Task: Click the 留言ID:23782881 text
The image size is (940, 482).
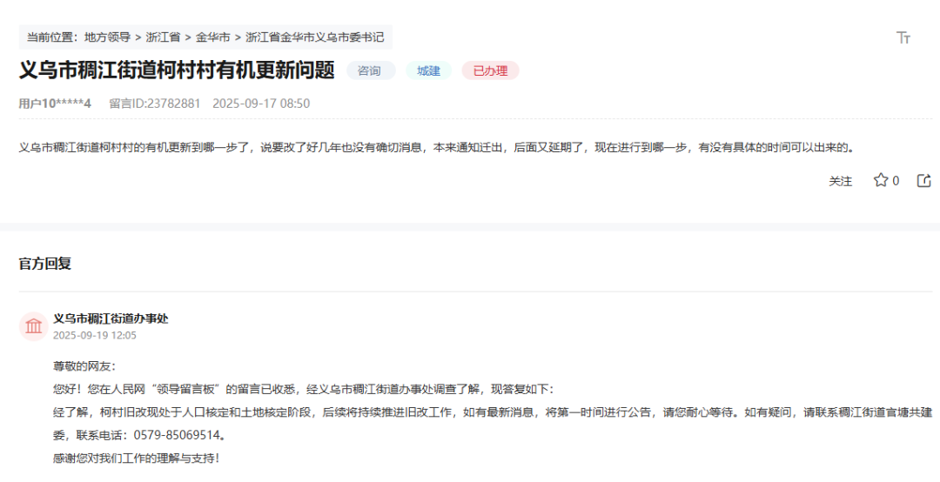Action: click(154, 104)
